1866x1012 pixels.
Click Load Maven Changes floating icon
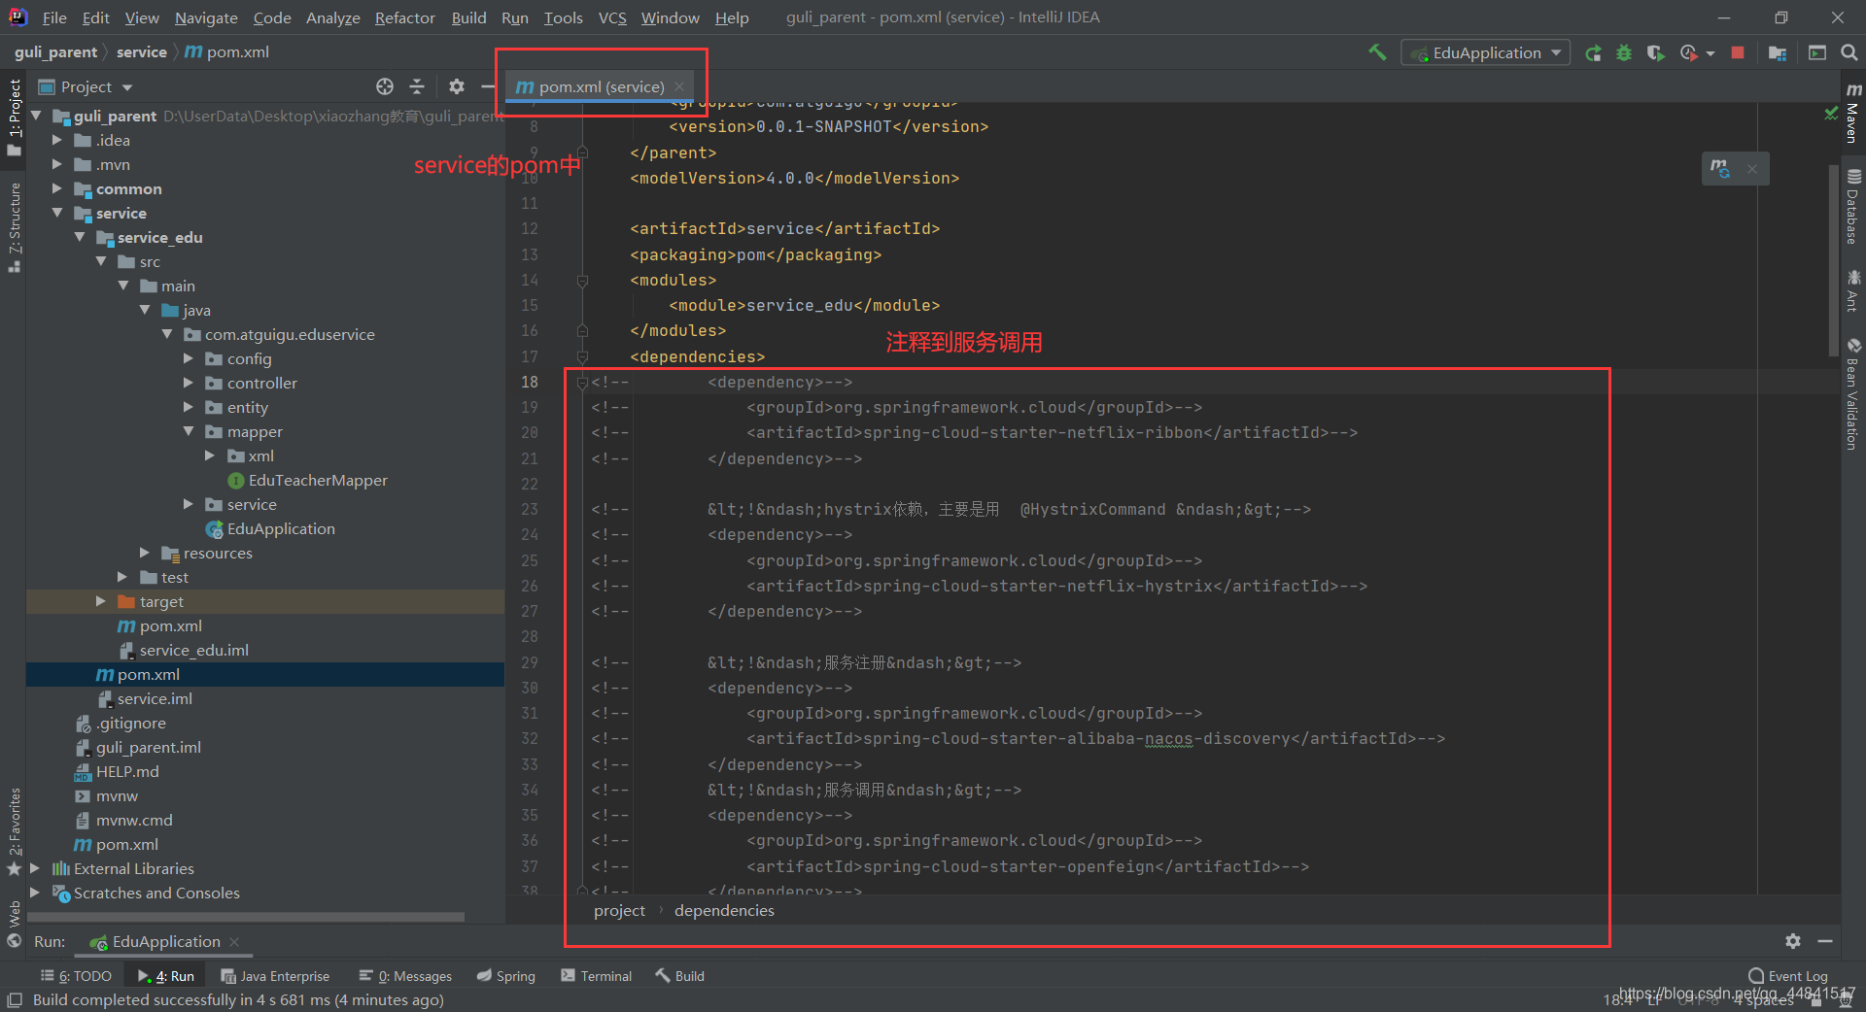pos(1720,168)
